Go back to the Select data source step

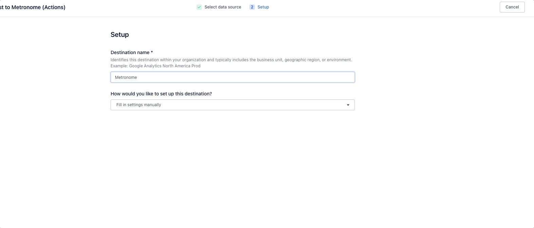tap(223, 7)
